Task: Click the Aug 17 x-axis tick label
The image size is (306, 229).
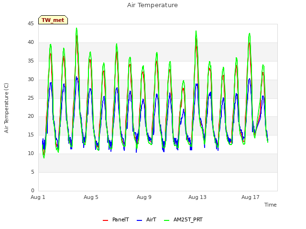Action: pyautogui.click(x=251, y=197)
